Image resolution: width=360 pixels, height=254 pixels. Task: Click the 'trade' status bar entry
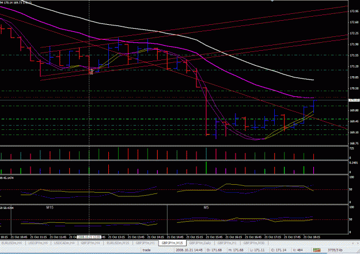pos(146,250)
